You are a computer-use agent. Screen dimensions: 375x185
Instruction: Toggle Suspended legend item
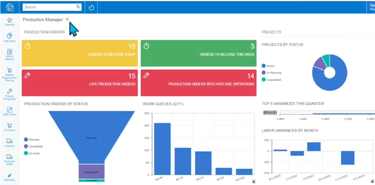(271, 80)
